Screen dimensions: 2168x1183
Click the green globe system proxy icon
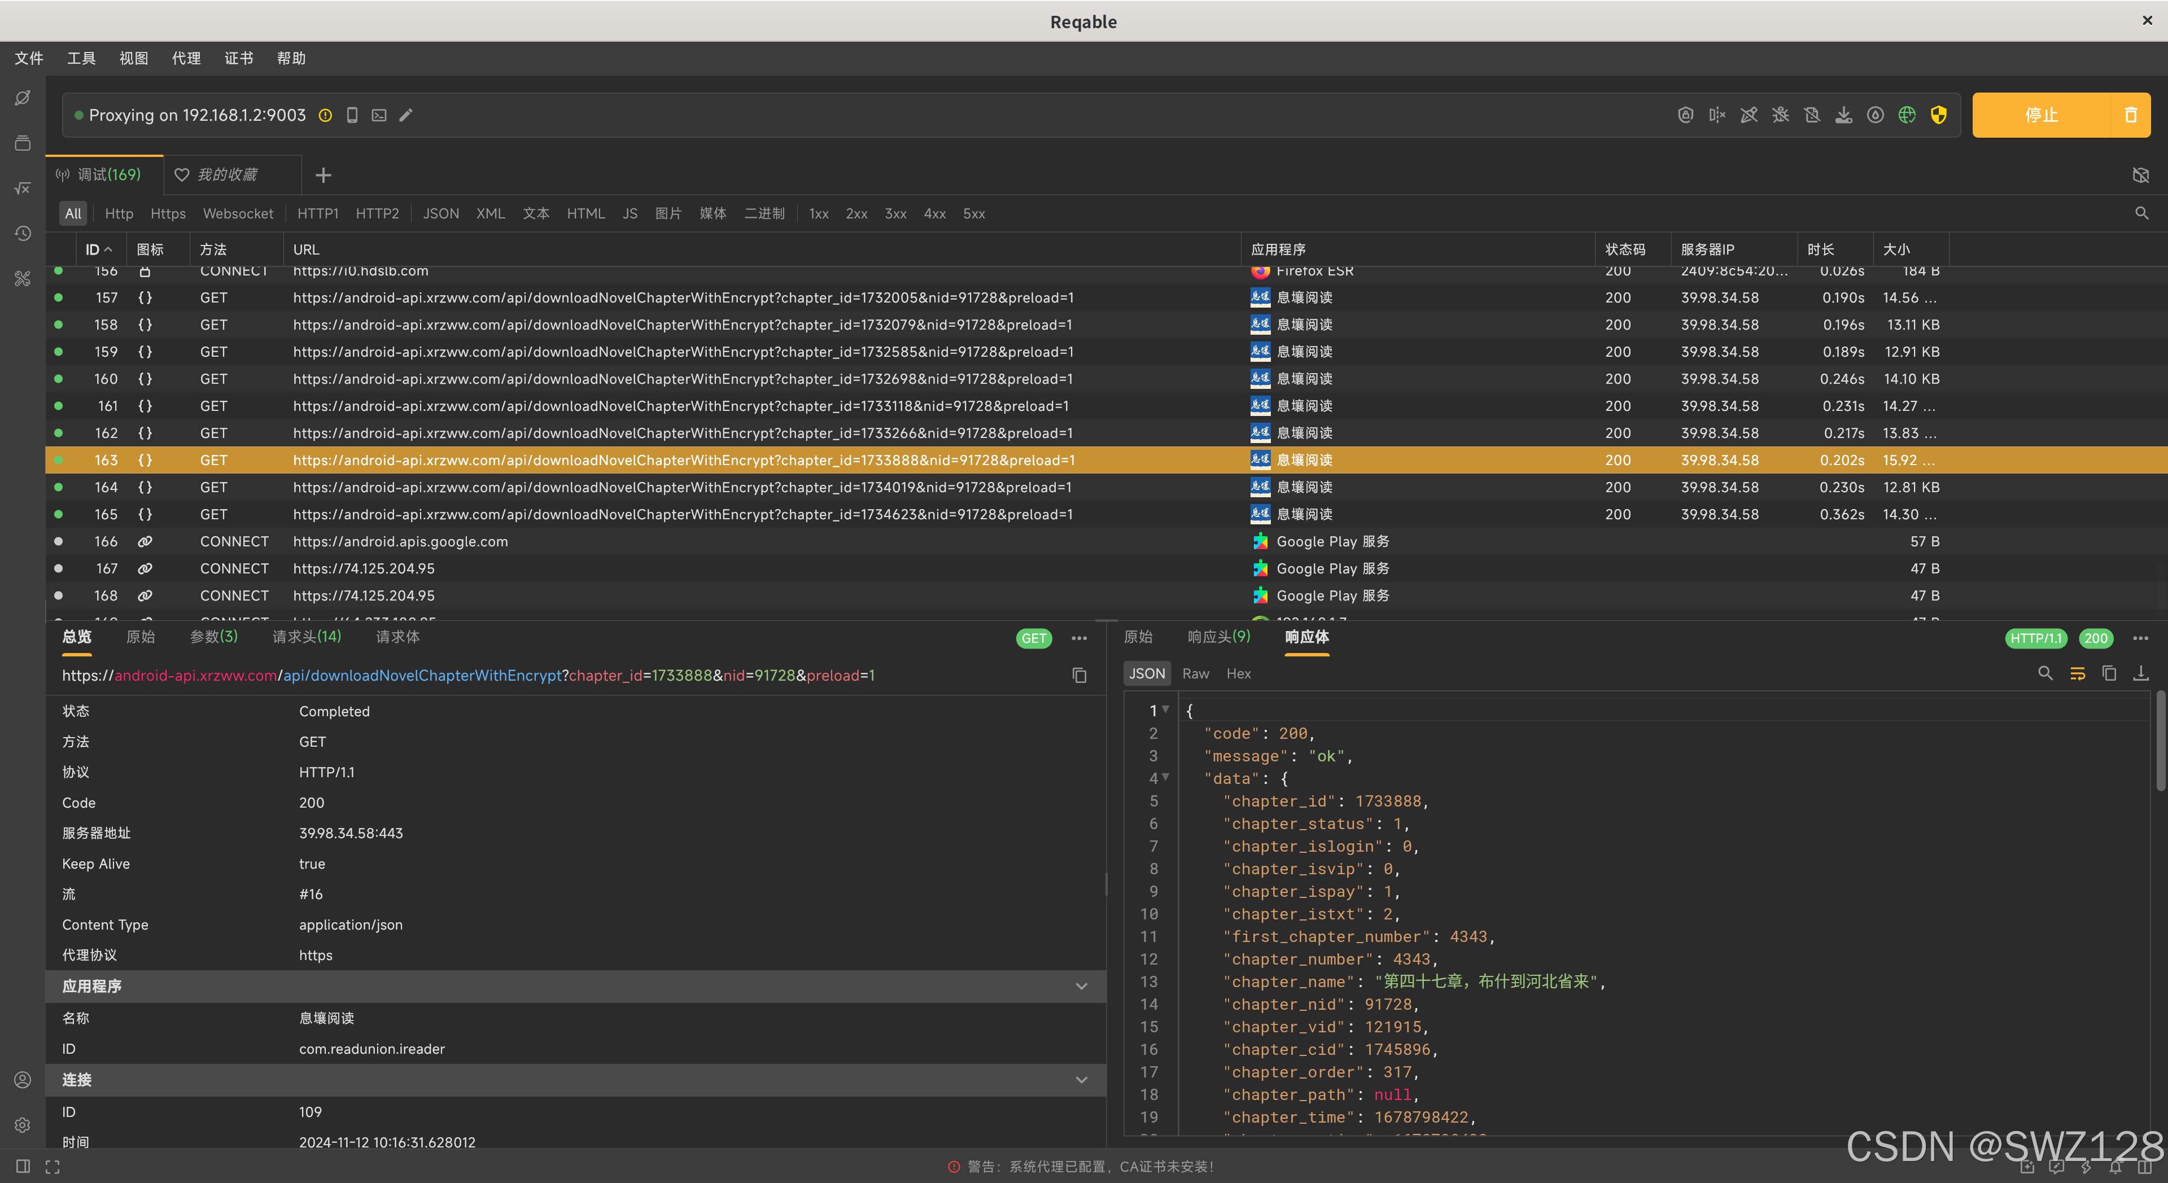point(1906,115)
